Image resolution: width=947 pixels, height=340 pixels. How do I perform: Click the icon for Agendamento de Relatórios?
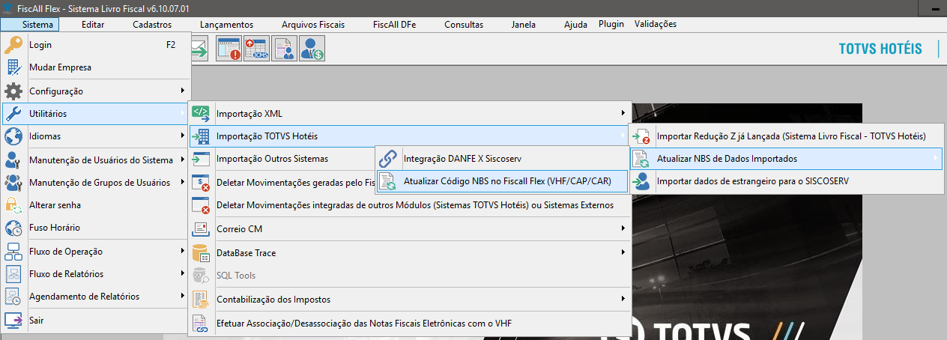pyautogui.click(x=13, y=297)
